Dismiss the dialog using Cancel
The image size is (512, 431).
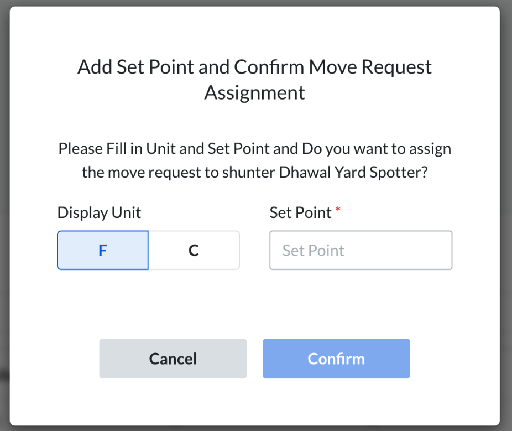173,359
